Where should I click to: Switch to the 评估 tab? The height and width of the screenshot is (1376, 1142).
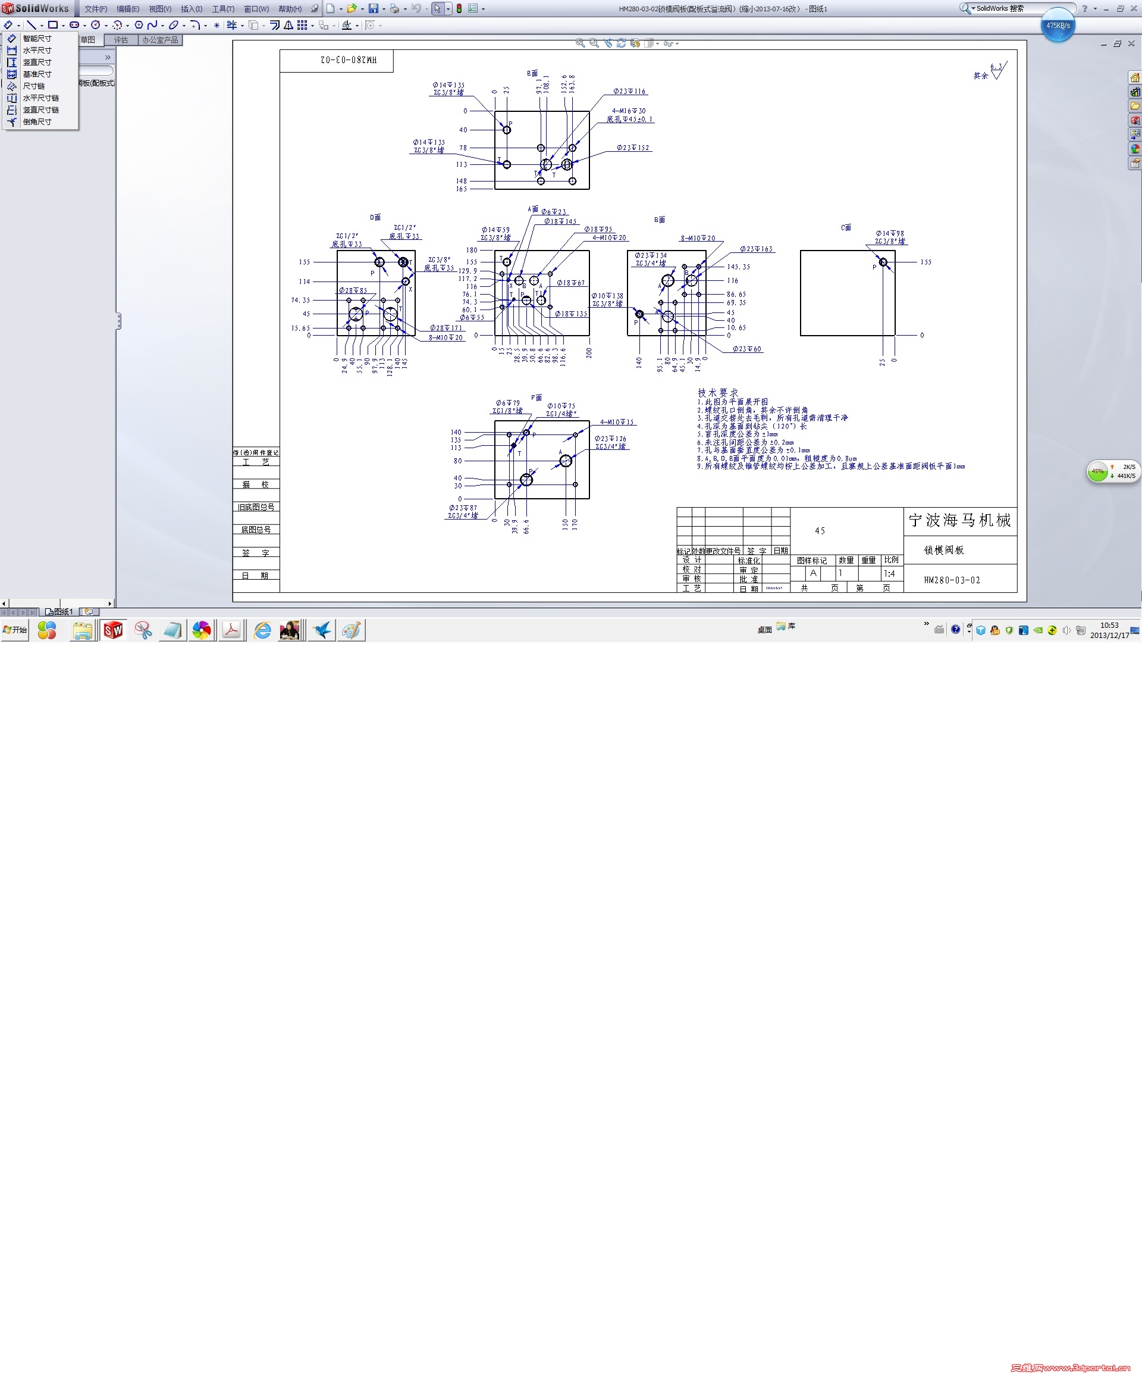(x=121, y=40)
